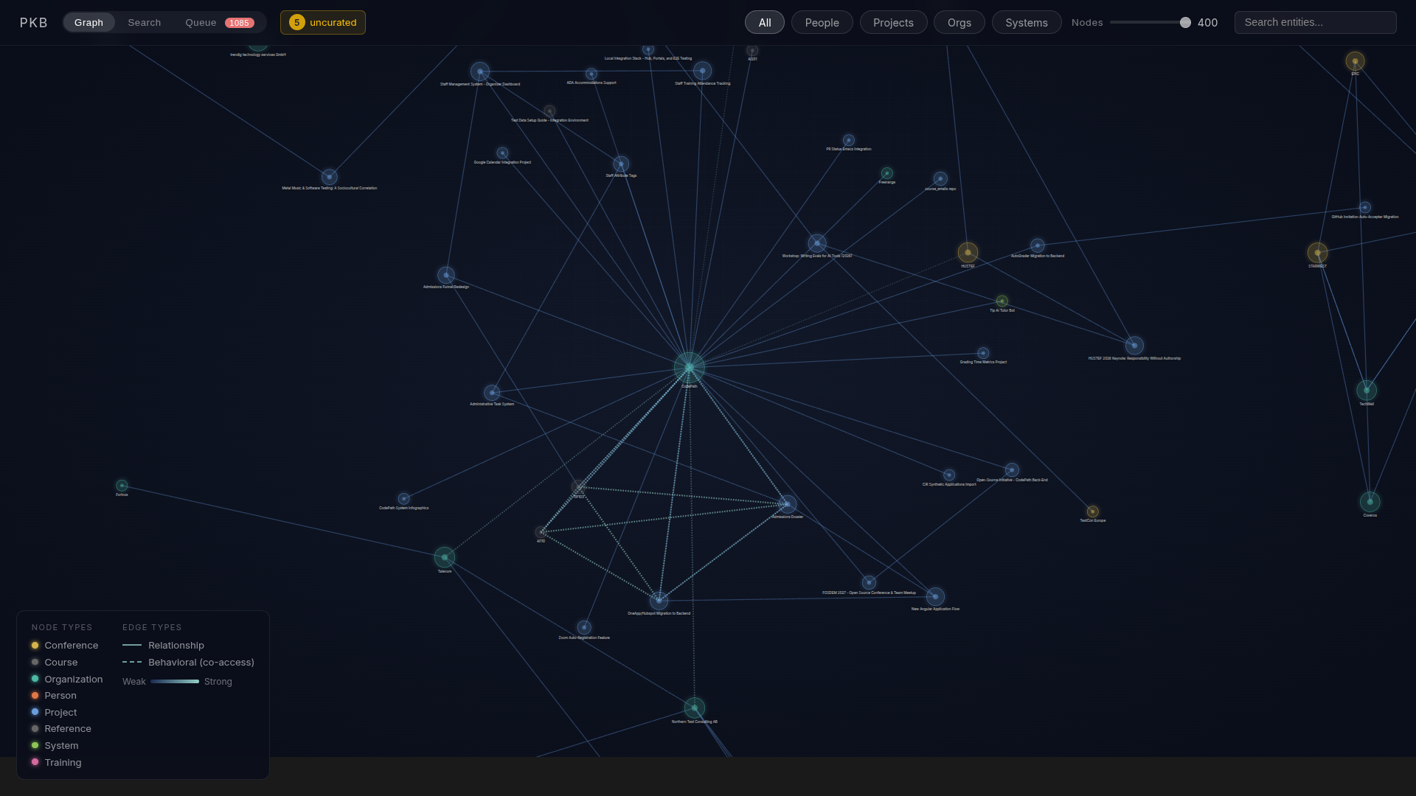Viewport: 1416px width, 796px height.
Task: Select the Admissions Dossier node
Action: point(787,504)
